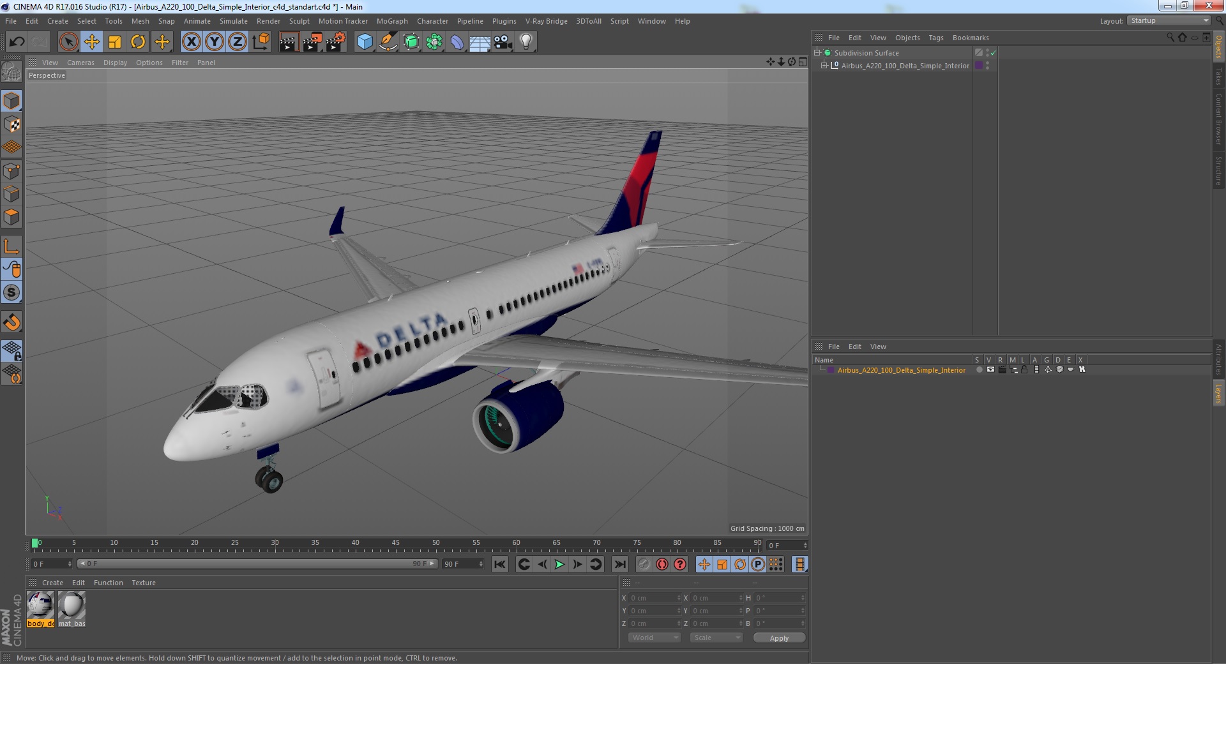Viewport: 1226px width, 739px height.
Task: Click the 90 F end frame stepper
Action: (x=481, y=564)
